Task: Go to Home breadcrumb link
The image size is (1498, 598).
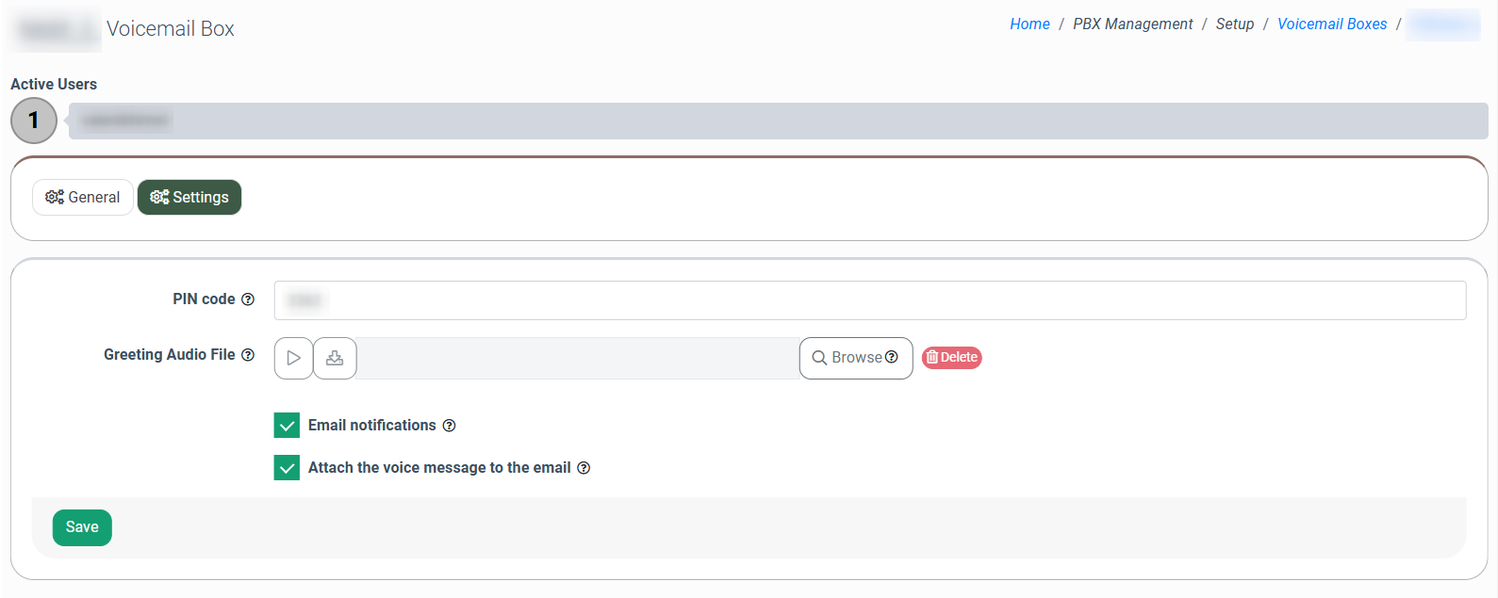Action: (x=1029, y=24)
